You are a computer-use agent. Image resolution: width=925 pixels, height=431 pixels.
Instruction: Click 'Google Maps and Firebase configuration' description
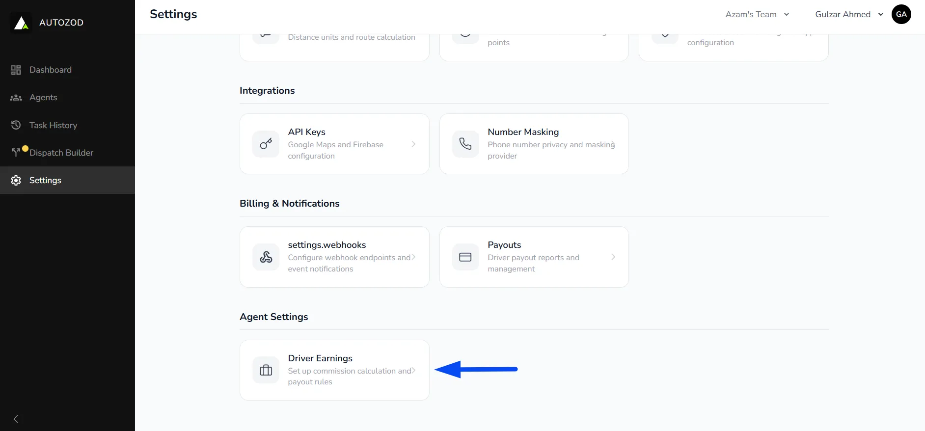336,150
